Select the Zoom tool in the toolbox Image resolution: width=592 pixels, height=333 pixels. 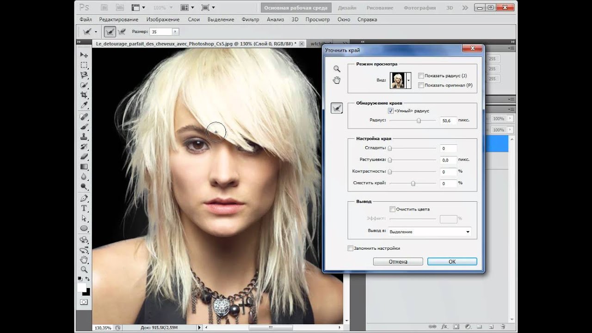84,269
